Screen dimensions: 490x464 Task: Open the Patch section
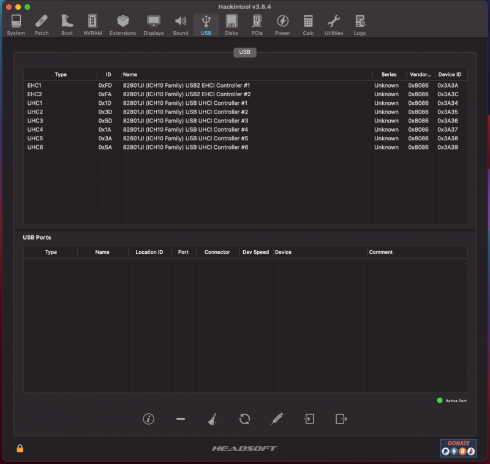pos(41,25)
